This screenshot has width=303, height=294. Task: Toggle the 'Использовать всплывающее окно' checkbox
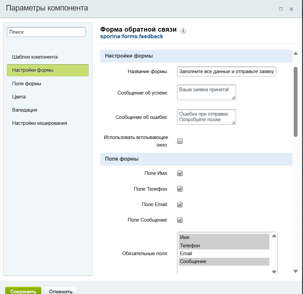[180, 141]
